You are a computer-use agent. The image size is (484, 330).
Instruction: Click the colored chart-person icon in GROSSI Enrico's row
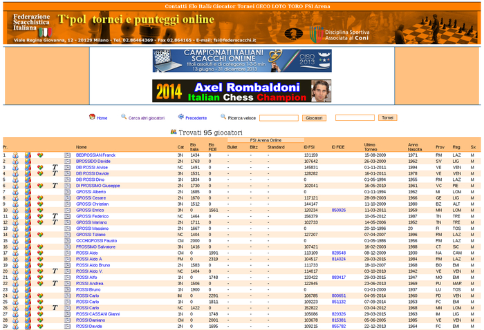coord(28,210)
